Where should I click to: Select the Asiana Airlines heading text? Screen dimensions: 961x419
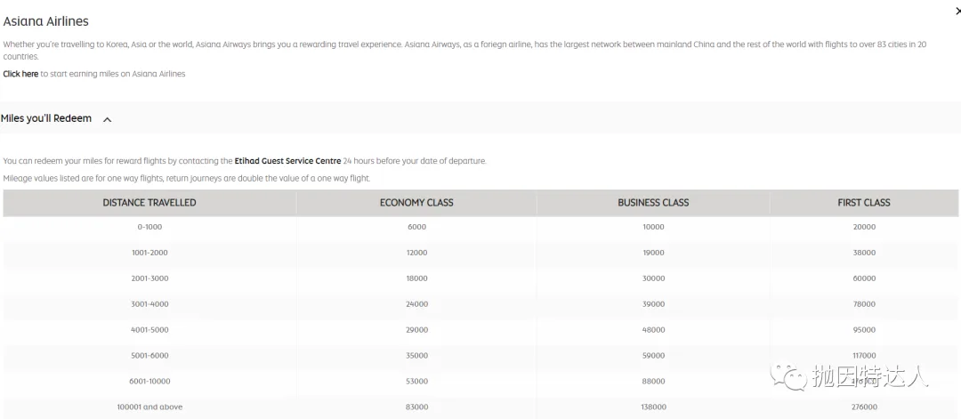pyautogui.click(x=46, y=21)
